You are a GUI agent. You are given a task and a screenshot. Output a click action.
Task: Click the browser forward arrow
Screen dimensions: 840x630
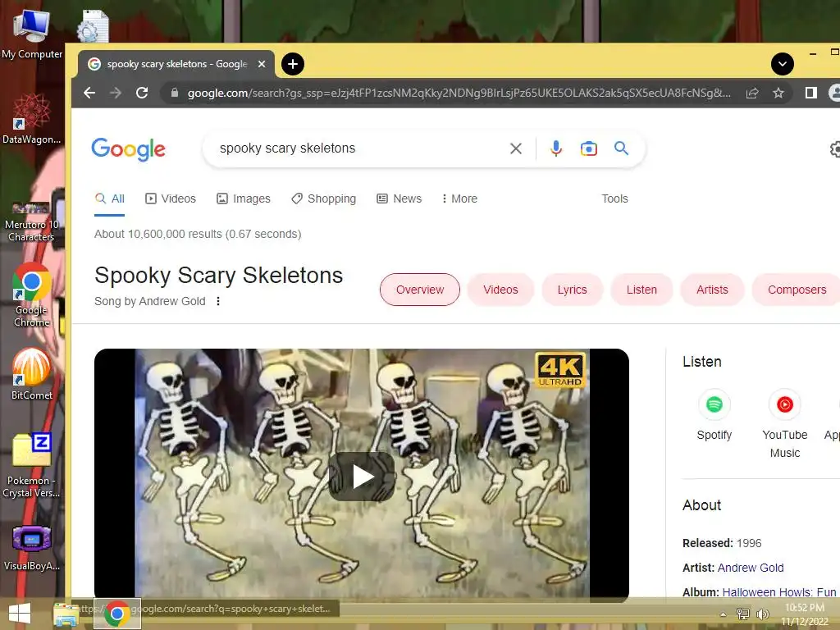(116, 93)
